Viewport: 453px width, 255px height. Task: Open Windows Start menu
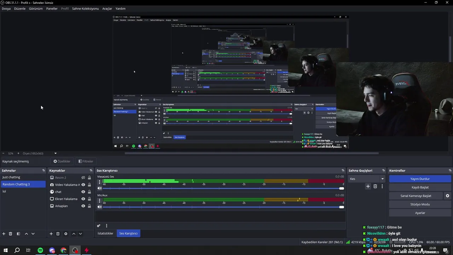6,250
